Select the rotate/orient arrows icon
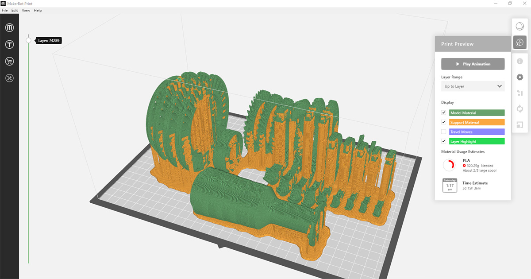 520,109
